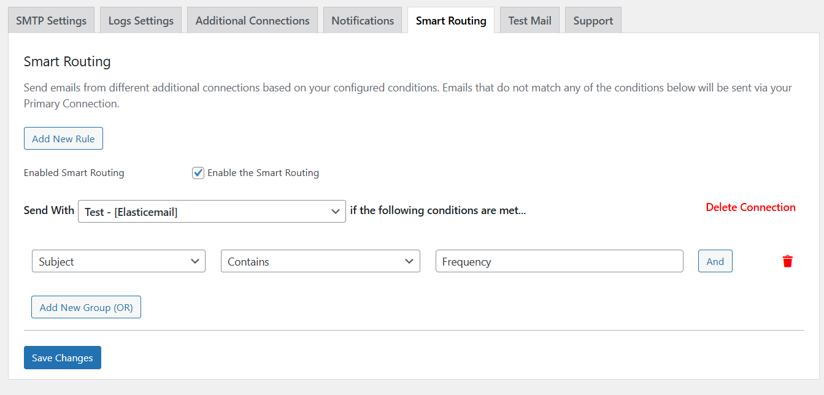Select the active Smart Routing tab
Screen dimensions: 824x395
(x=450, y=20)
